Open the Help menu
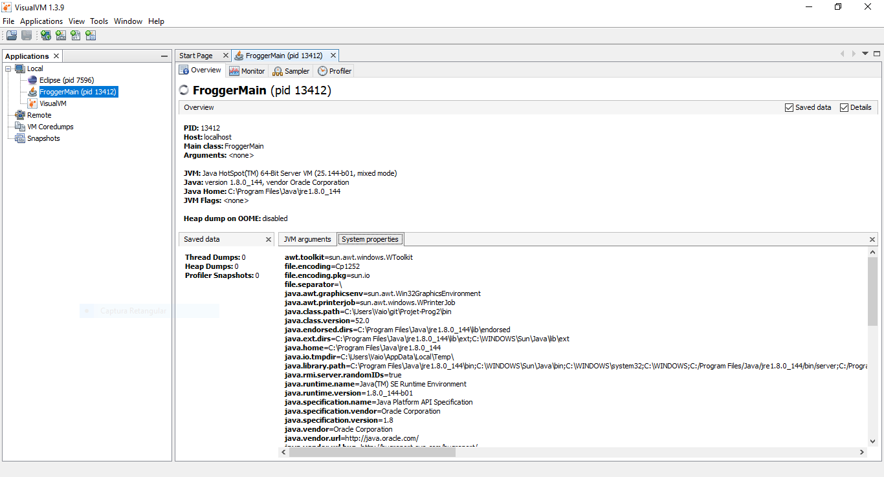884x477 pixels. (156, 21)
